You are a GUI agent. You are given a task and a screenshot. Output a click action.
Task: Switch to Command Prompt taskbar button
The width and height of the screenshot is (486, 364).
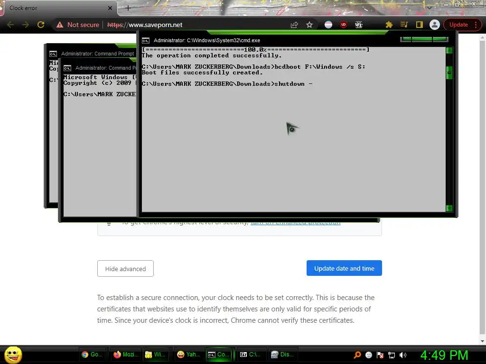[219, 355]
